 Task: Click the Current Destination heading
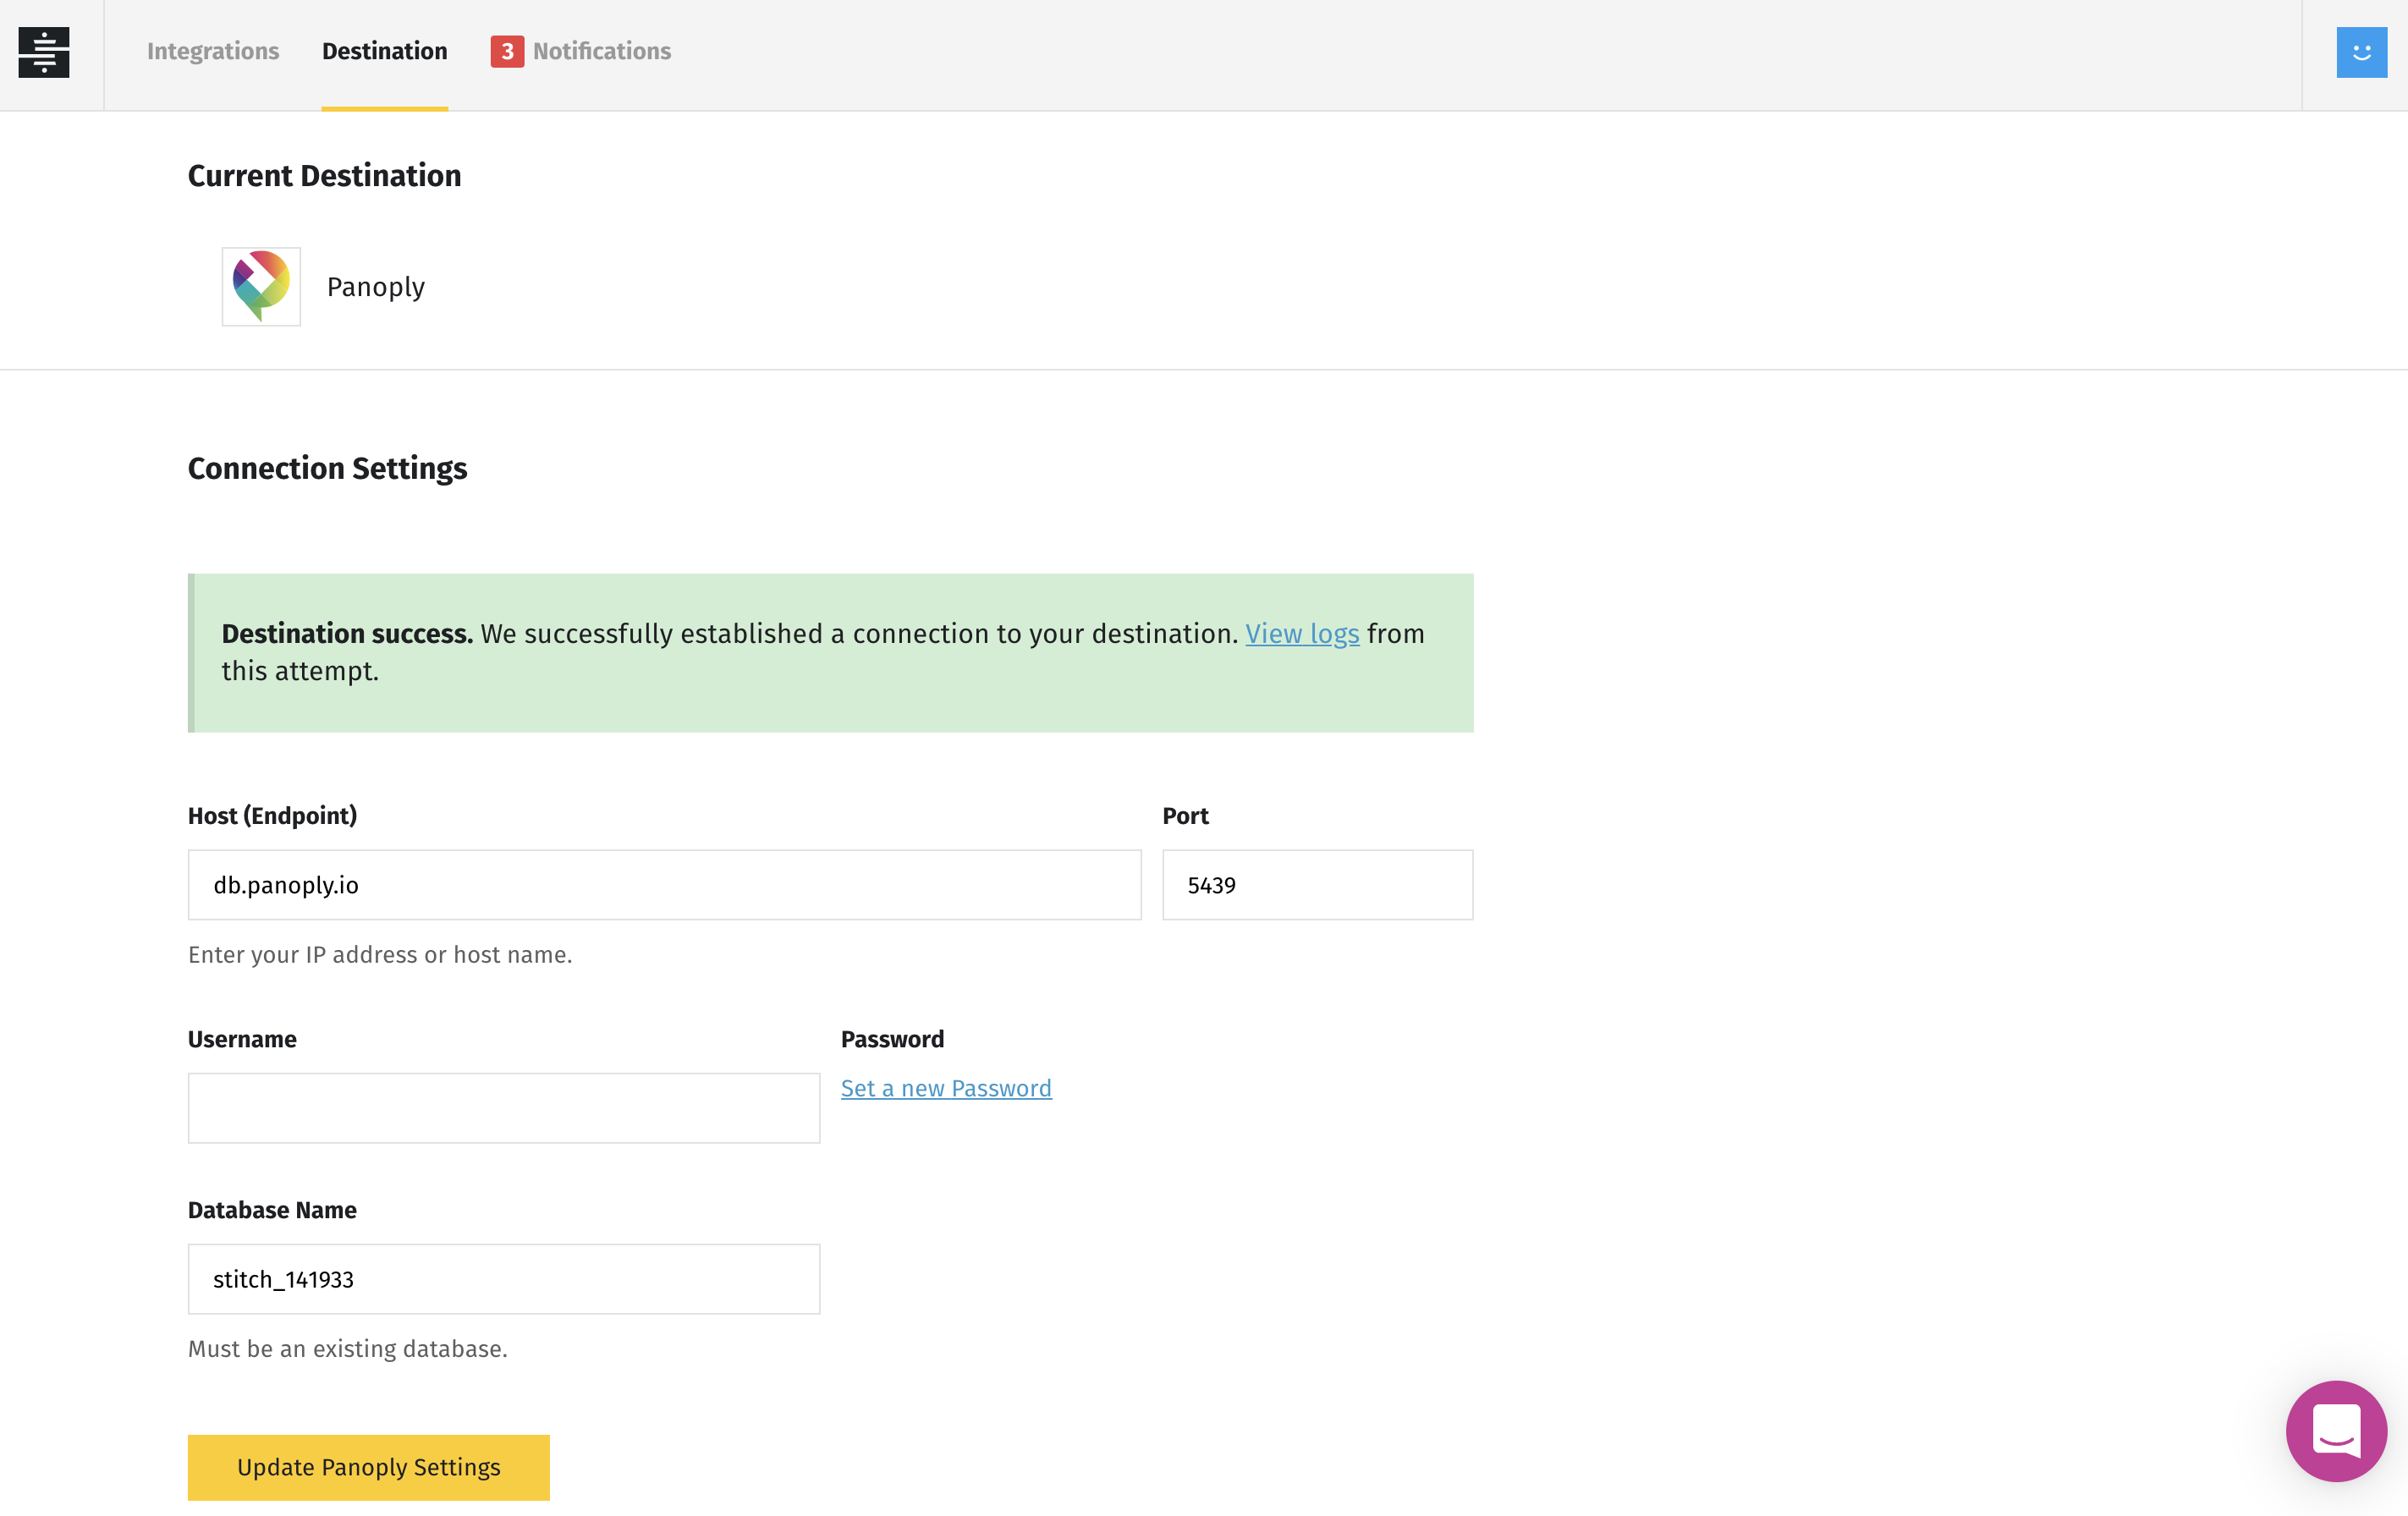point(325,176)
